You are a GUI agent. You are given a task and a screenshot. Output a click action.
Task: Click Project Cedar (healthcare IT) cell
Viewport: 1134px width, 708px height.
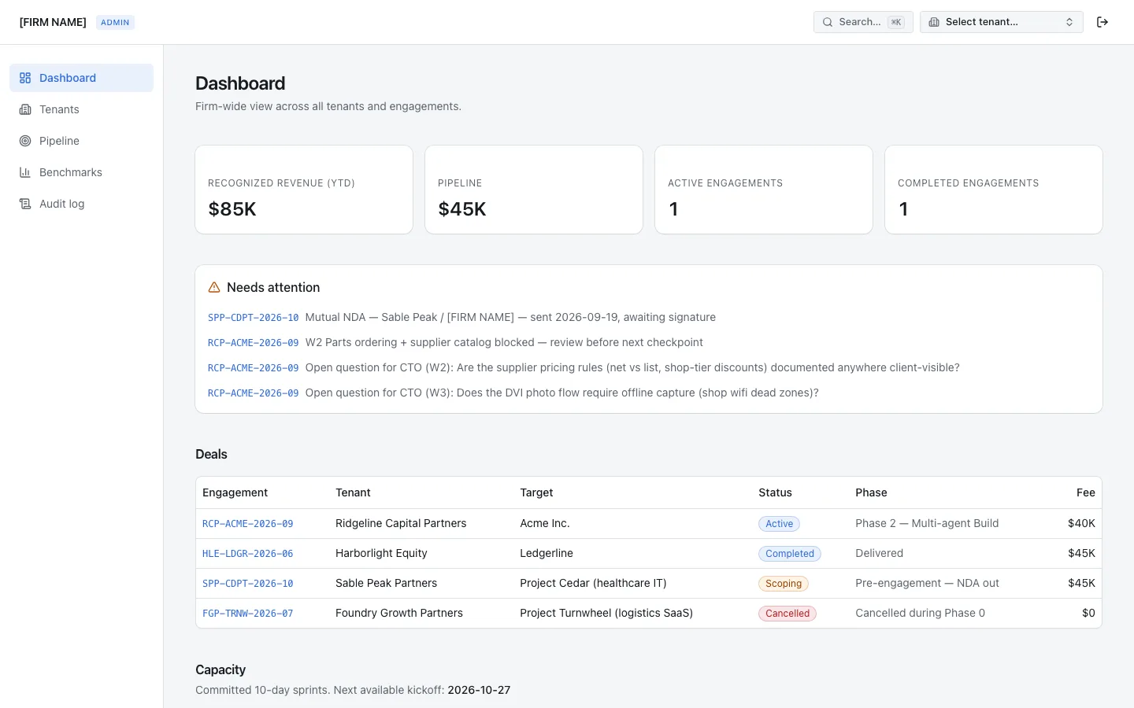(593, 583)
